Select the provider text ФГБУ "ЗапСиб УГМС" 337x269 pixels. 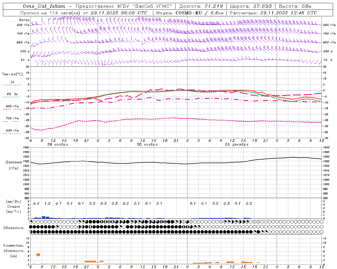tap(144, 6)
